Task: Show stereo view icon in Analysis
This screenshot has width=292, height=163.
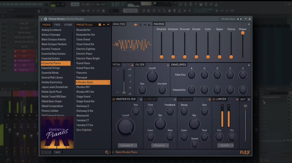Action: click(x=145, y=25)
